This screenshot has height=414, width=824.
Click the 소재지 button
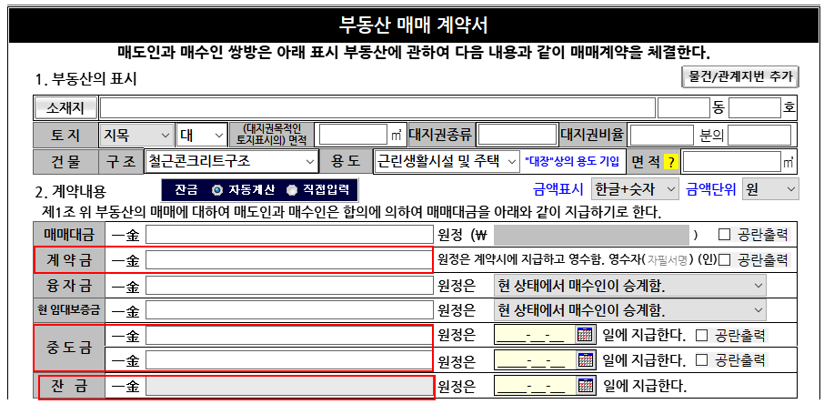point(65,108)
